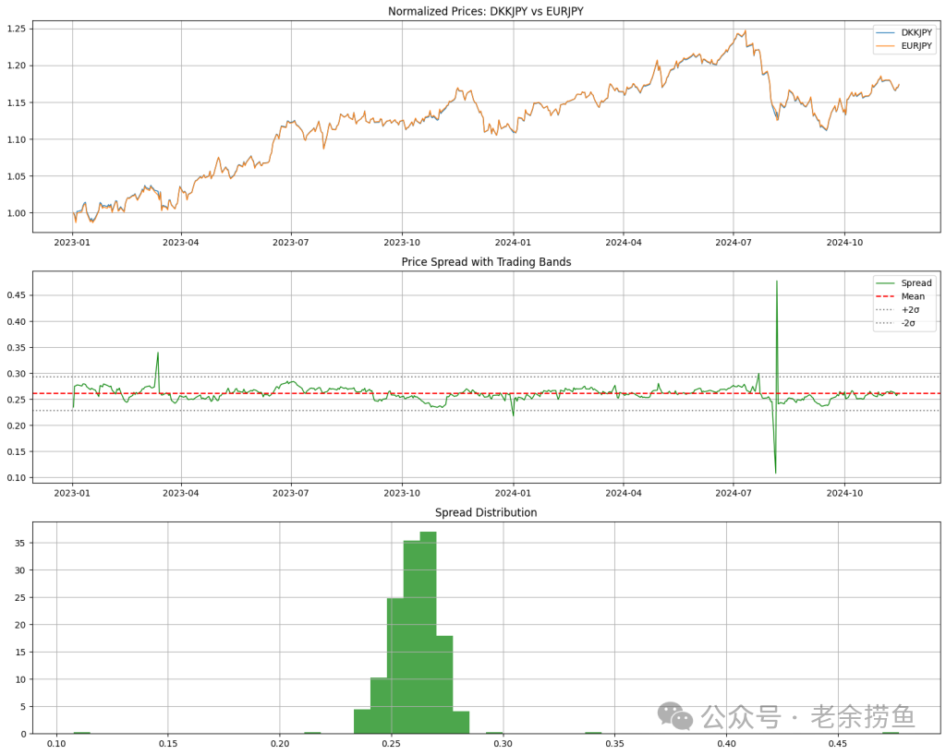
Task: Click the -2σ dotted line sample in legend
Action: point(885,323)
